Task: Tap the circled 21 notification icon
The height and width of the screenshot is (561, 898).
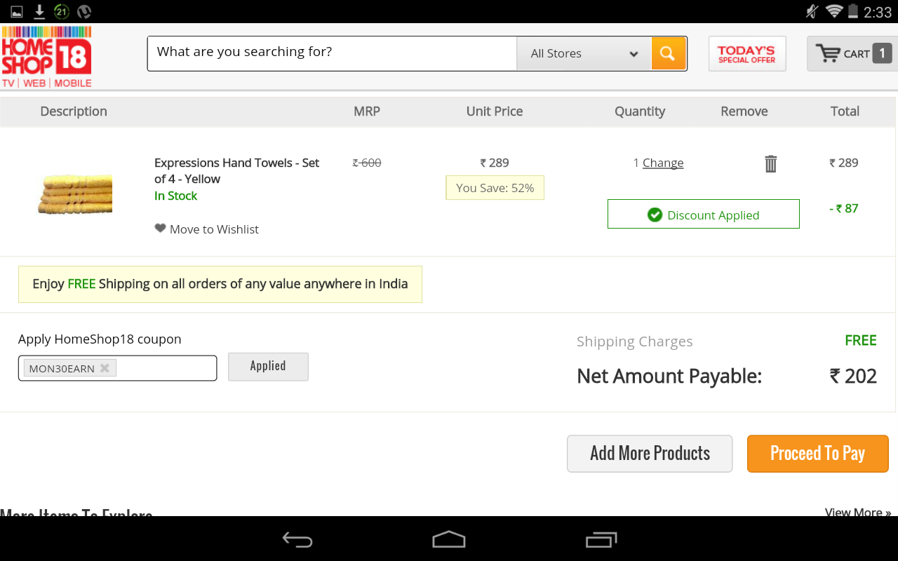Action: click(62, 11)
